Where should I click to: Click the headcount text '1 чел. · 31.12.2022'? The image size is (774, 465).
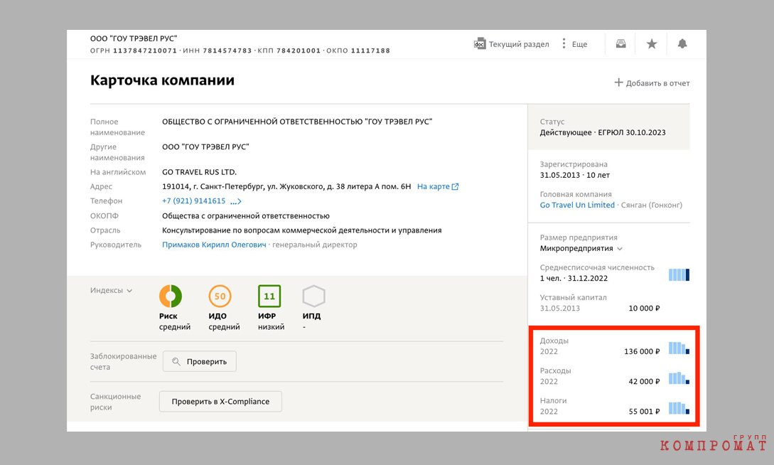pos(574,279)
